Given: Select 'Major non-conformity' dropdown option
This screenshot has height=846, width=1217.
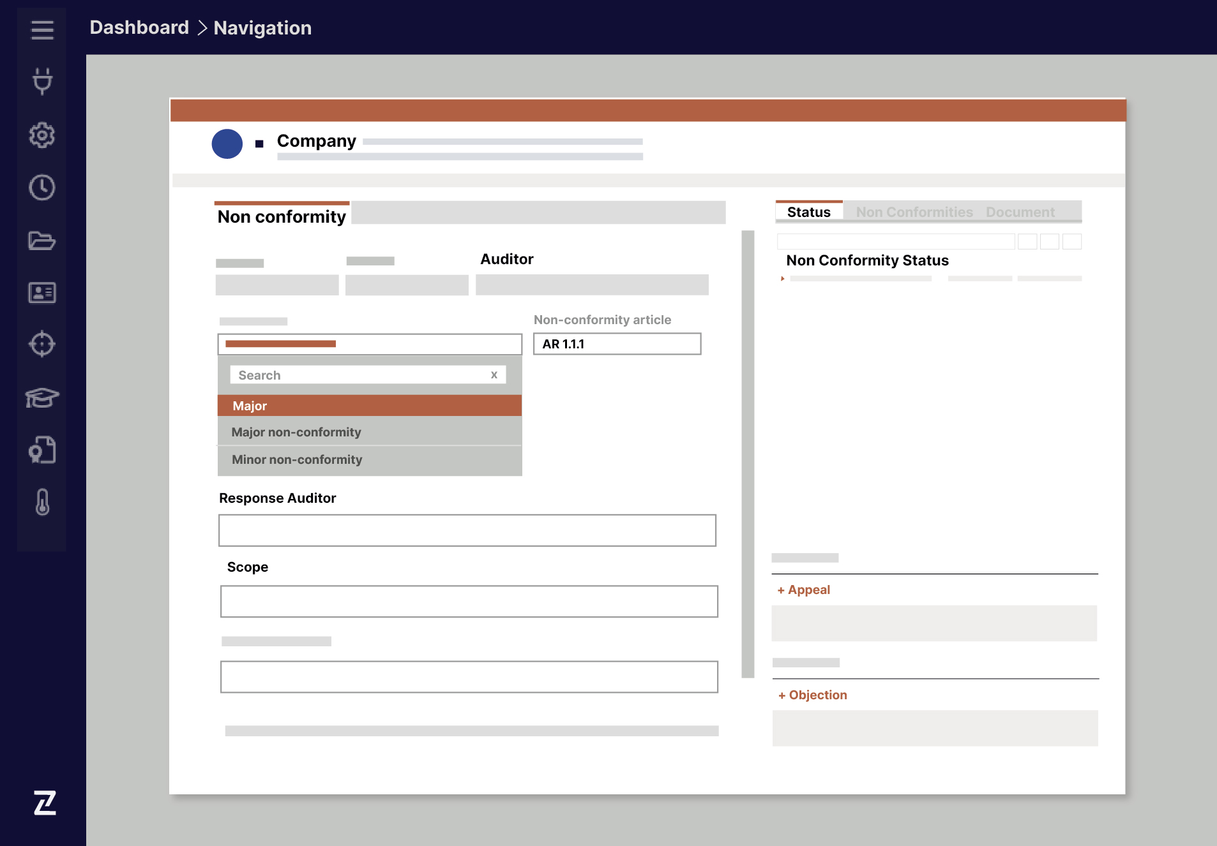Looking at the screenshot, I should click(x=296, y=432).
